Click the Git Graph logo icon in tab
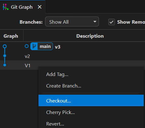 [6, 7]
